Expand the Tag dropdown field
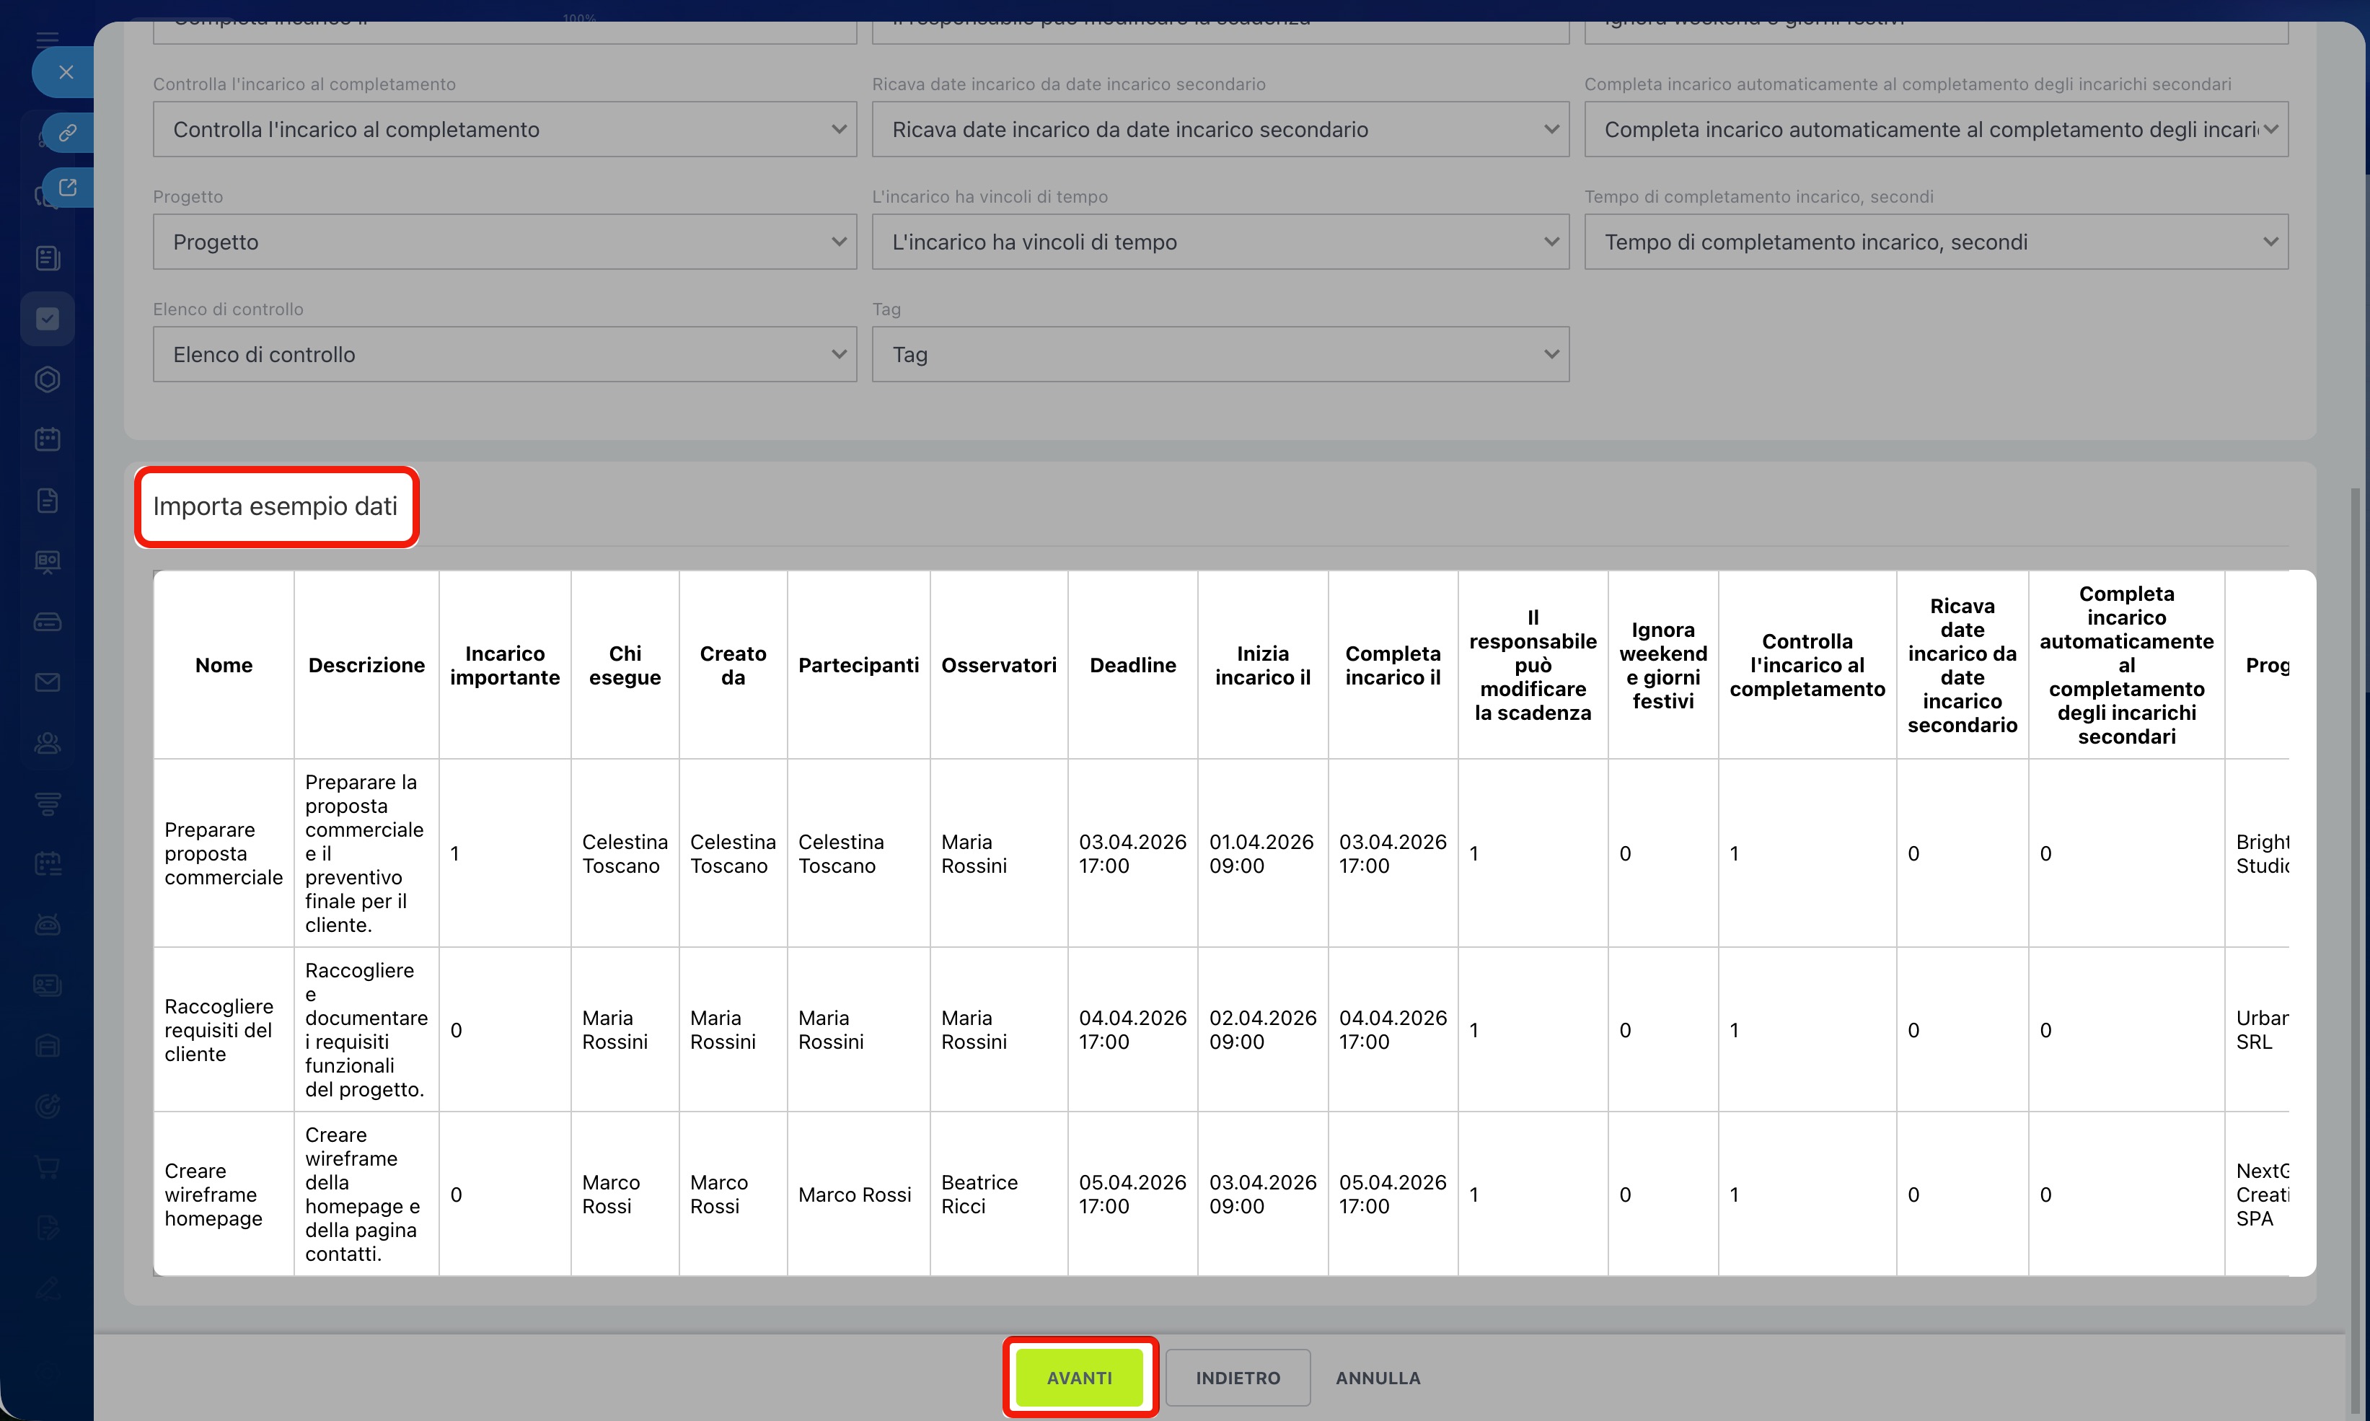 tap(1220, 355)
